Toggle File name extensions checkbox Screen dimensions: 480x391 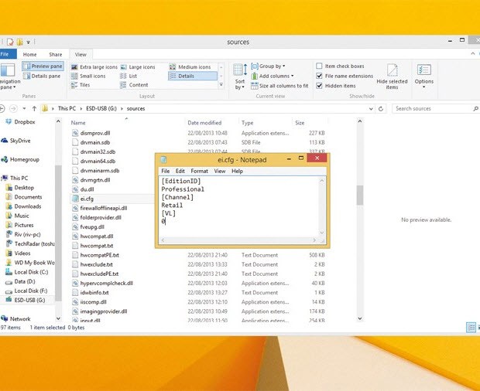(320, 76)
